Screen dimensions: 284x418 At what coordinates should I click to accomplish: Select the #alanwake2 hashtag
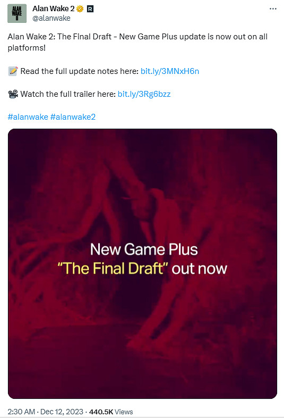(x=73, y=117)
